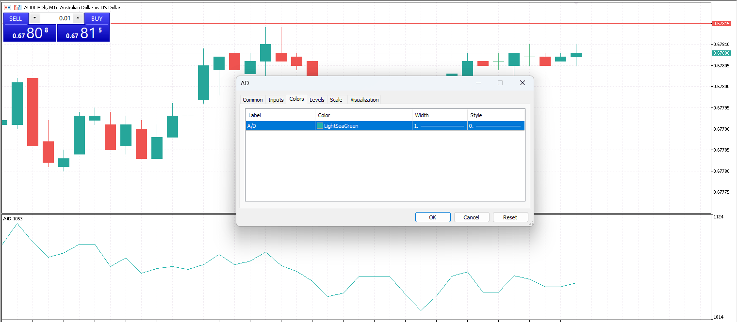Open the Width dropdown for A/D line
This screenshot has height=322, width=737.
(x=440, y=126)
